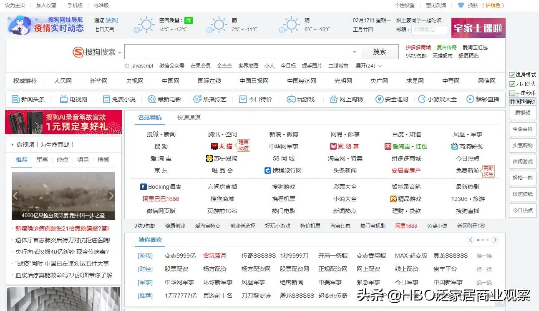The image size is (539, 311).
Task: Select the 热点 news tab
Action: click(63, 160)
